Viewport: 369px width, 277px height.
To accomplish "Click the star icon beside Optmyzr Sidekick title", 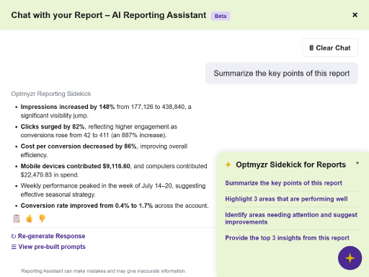I will point(228,164).
